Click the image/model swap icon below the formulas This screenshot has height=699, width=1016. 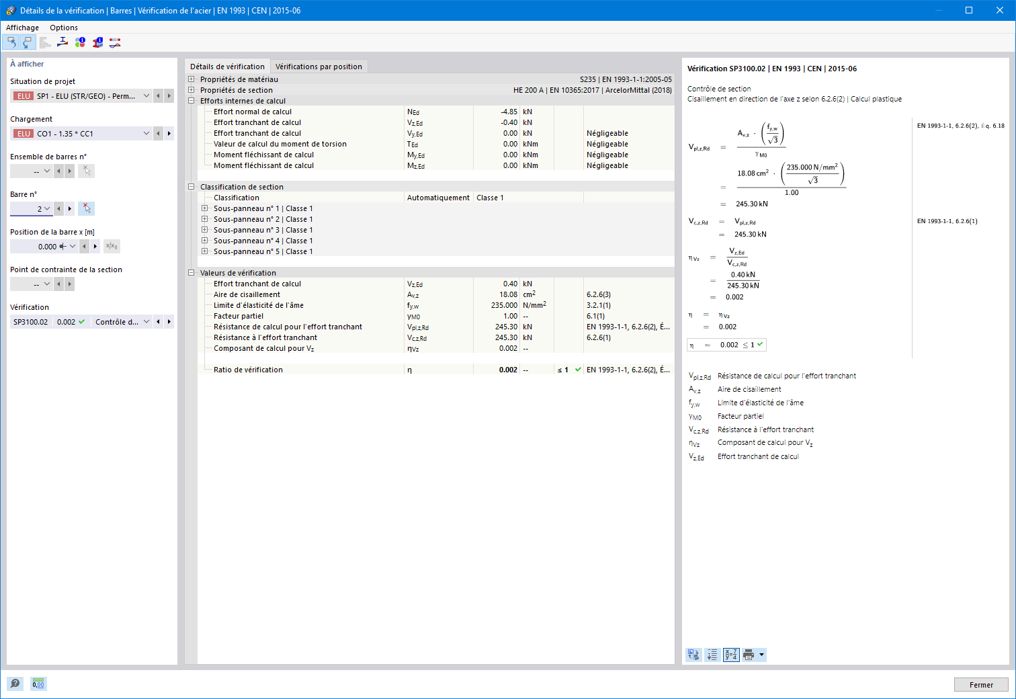tap(693, 655)
